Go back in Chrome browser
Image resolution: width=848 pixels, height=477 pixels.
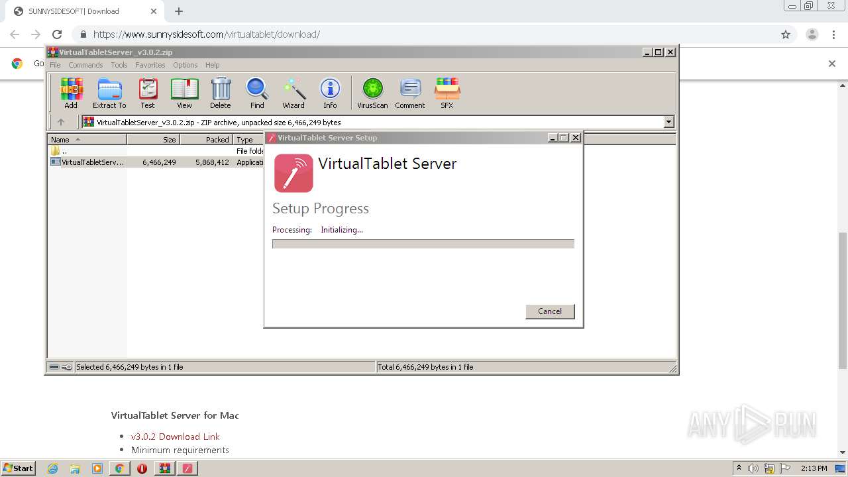pyautogui.click(x=15, y=34)
